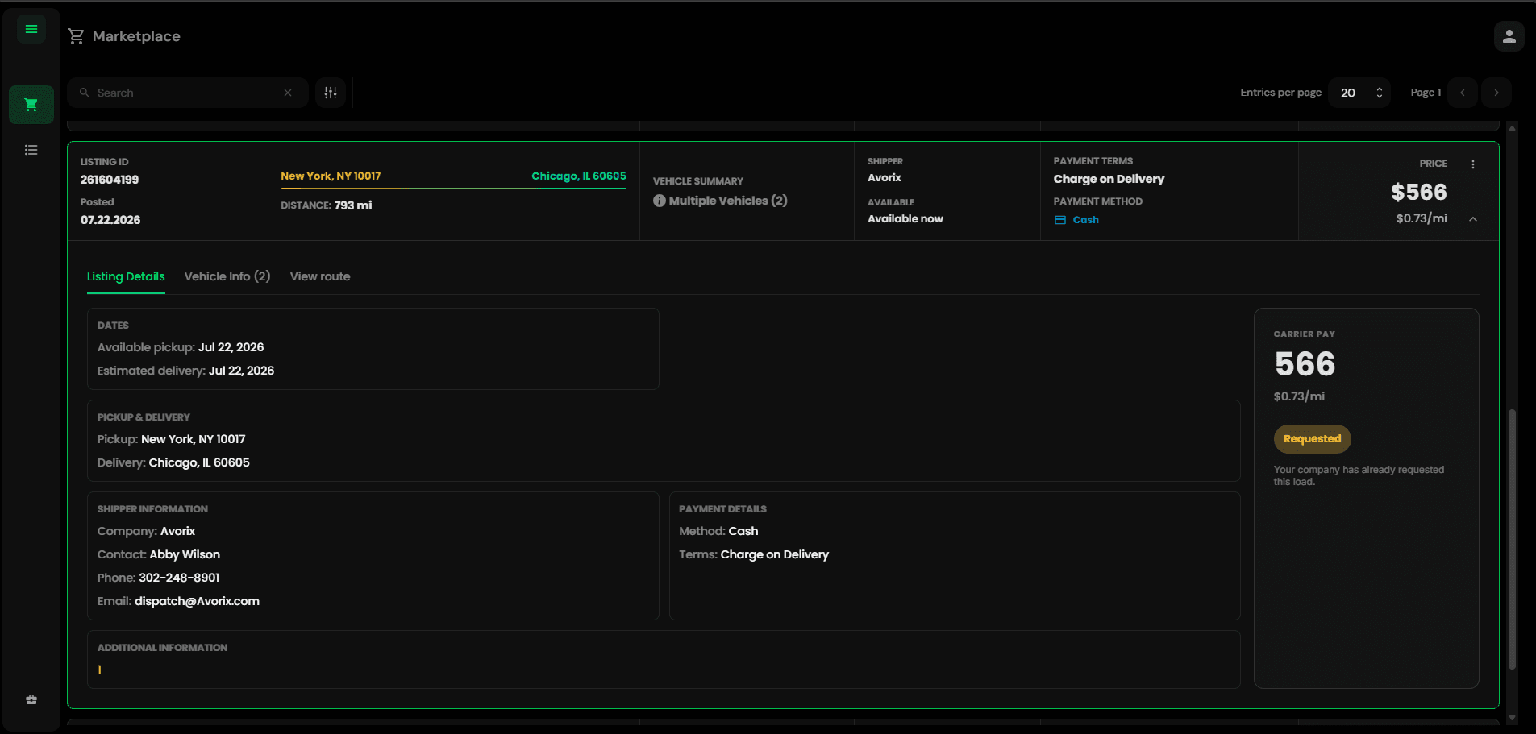Click the Charge on Delivery payment terms
This screenshot has width=1536, height=734.
pos(1109,179)
